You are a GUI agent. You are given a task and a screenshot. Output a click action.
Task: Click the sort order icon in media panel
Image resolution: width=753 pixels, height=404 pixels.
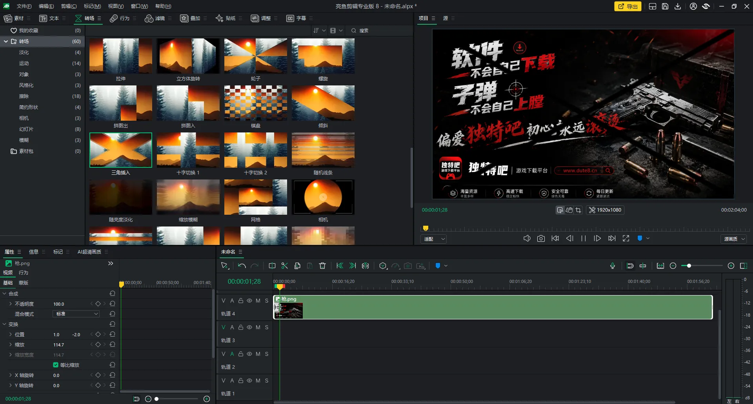click(x=316, y=31)
